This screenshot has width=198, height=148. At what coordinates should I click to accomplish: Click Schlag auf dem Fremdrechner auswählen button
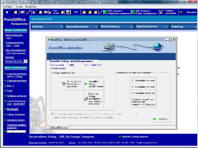(x=72, y=84)
